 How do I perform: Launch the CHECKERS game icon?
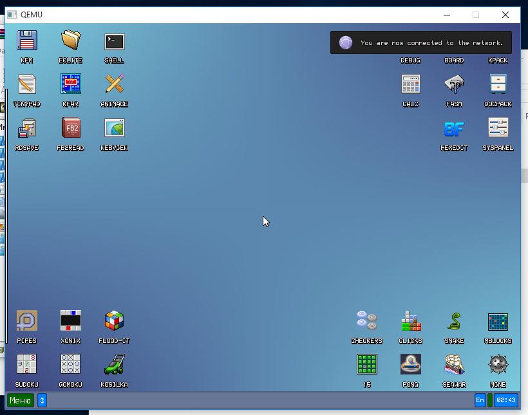[366, 320]
